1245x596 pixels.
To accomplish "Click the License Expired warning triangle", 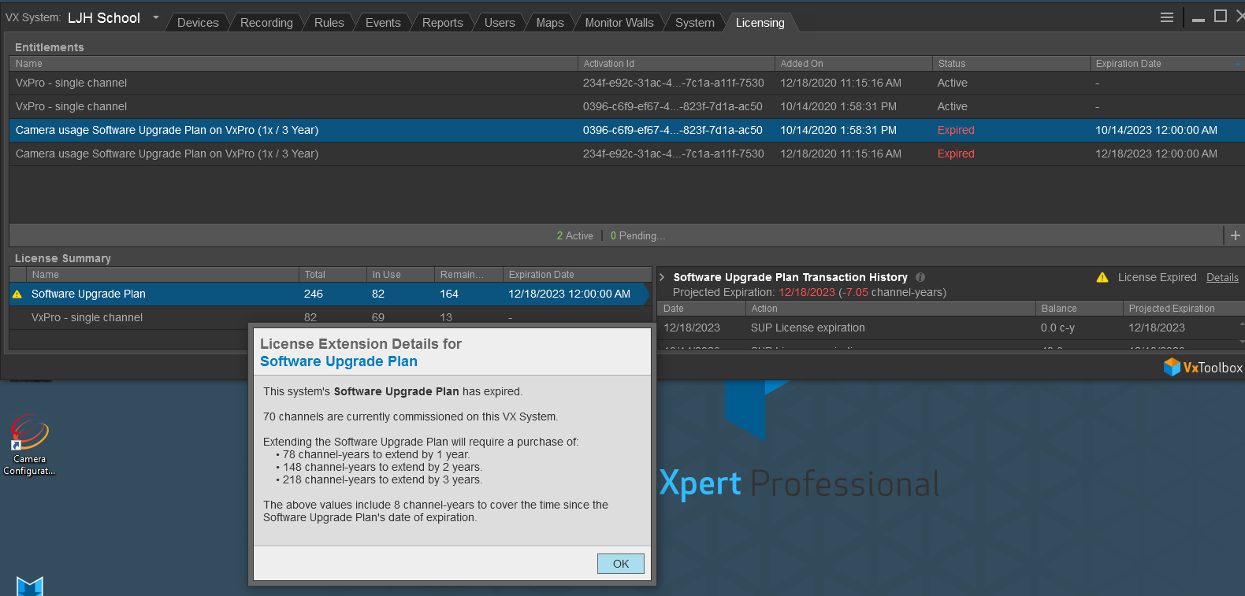I will (1102, 277).
